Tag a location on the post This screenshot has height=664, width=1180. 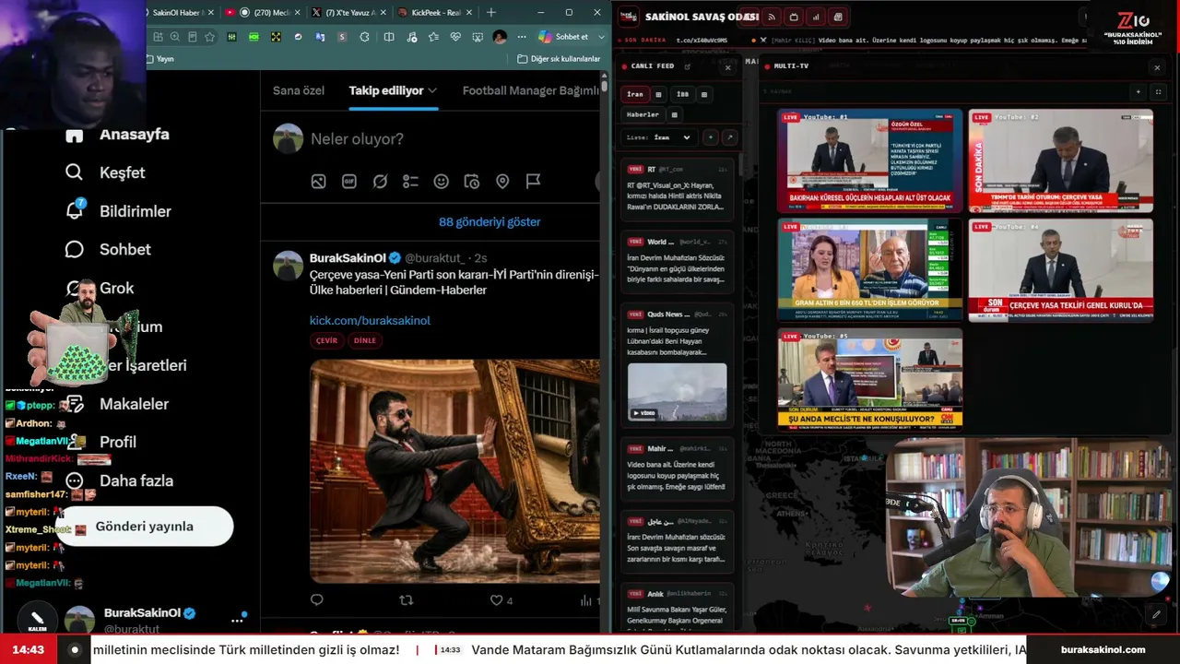click(x=502, y=182)
